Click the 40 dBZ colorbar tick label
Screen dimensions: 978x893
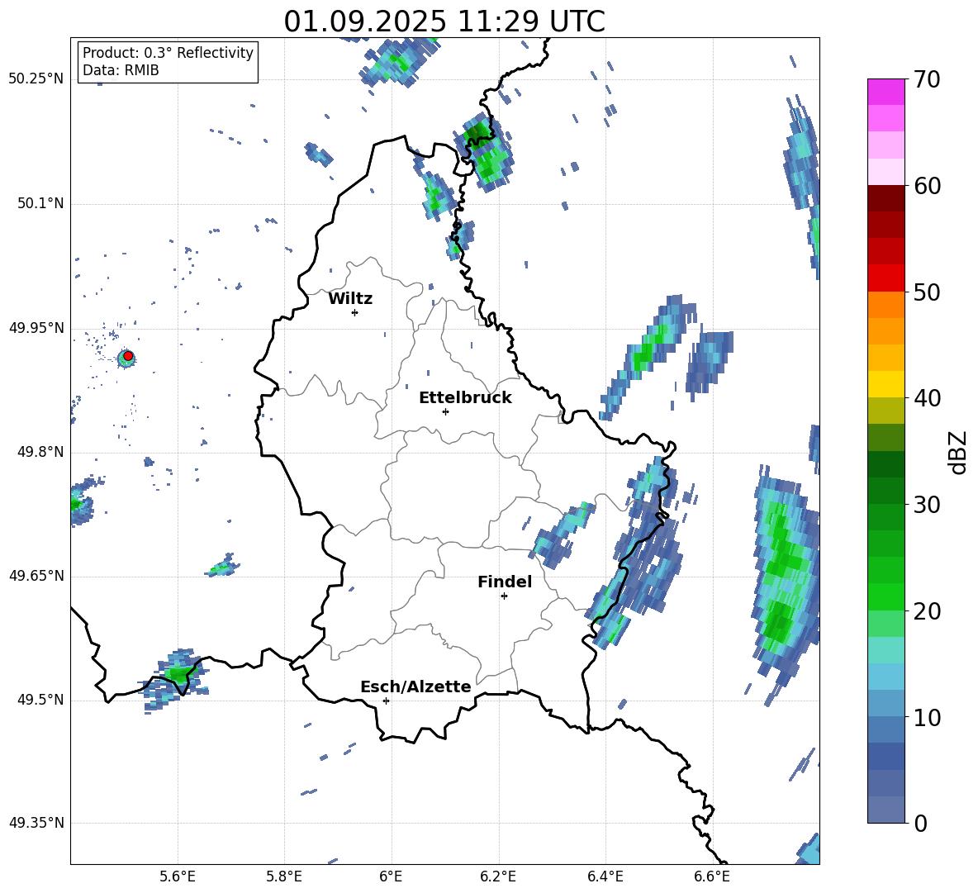(x=926, y=398)
